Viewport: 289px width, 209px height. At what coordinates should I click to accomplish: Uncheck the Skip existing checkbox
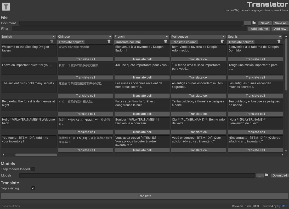[33, 188]
